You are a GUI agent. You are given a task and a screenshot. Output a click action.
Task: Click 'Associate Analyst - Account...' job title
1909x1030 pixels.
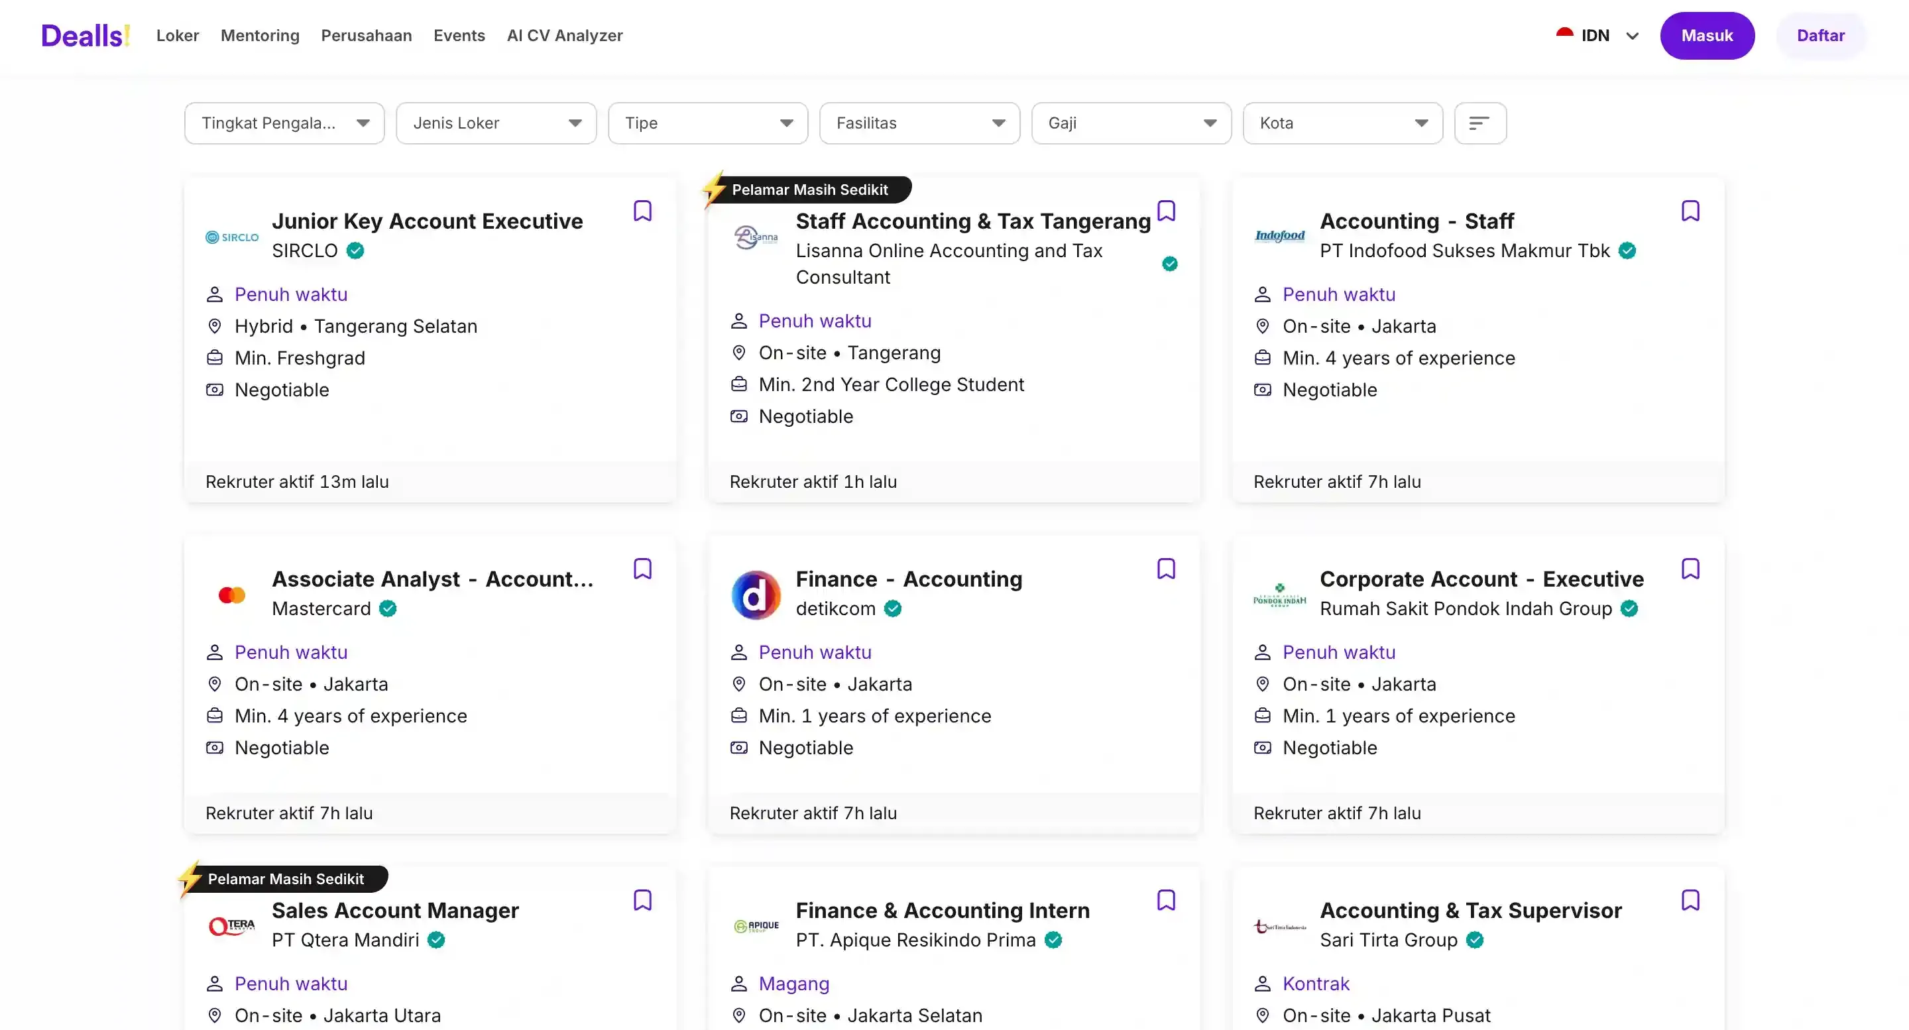click(x=433, y=579)
